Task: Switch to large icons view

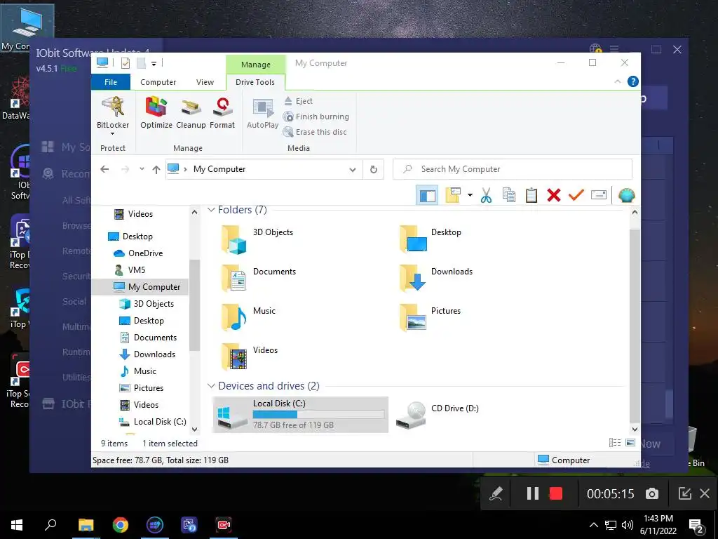Action: (630, 443)
